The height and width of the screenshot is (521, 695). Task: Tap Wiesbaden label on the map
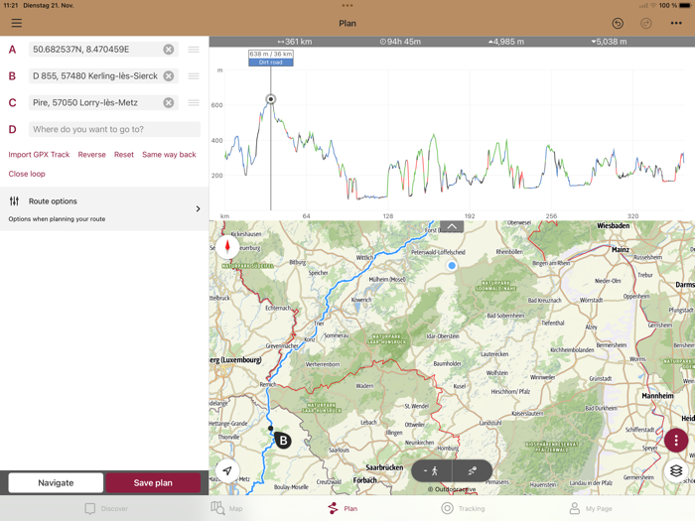tap(613, 225)
